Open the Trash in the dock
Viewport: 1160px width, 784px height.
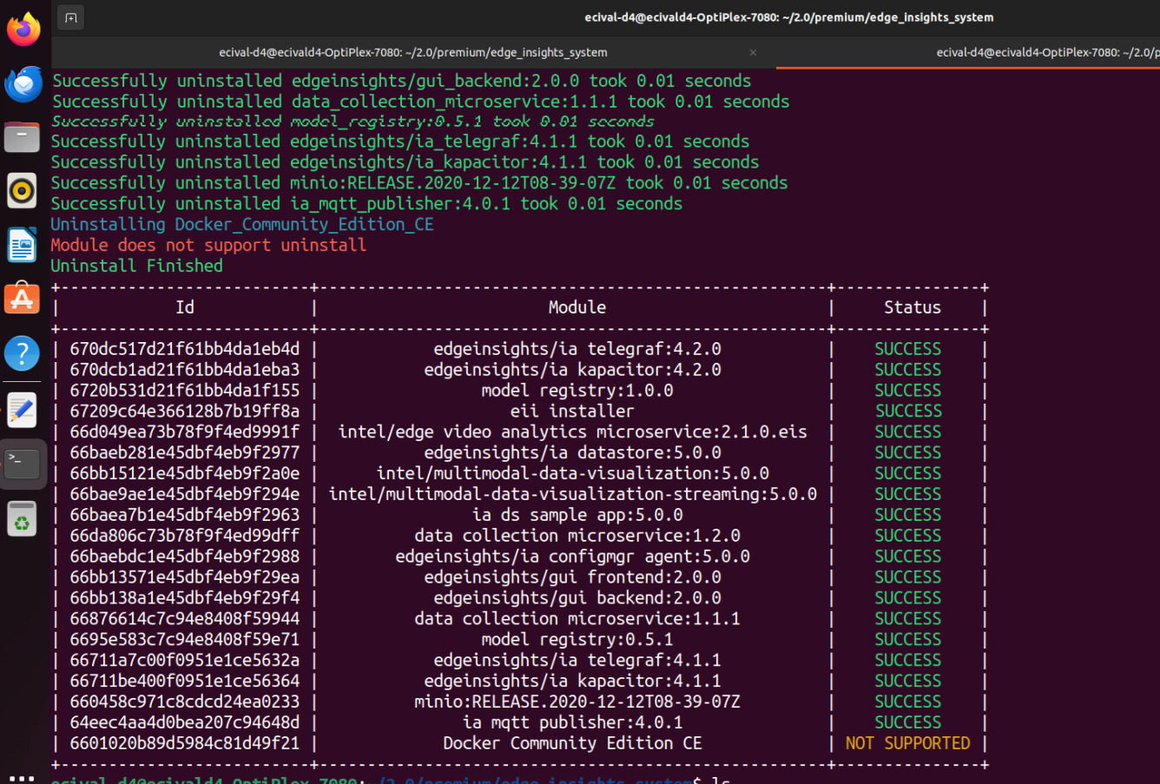click(23, 518)
